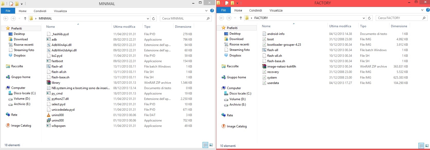Image resolution: width=430 pixels, height=150 pixels.
Task: Switch FACTORY window to details view
Action: [x=421, y=146]
